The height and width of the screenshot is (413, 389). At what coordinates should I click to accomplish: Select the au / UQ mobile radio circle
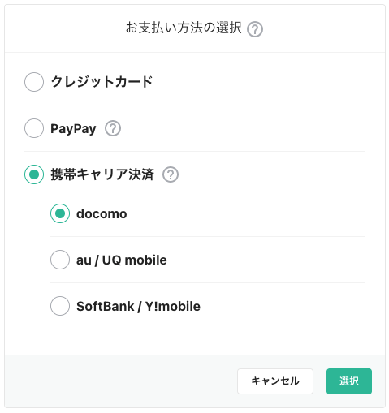click(60, 260)
